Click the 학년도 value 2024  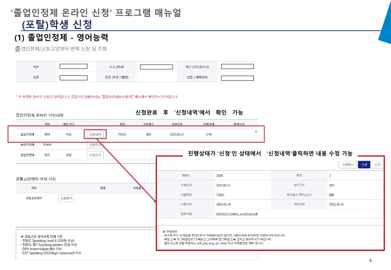[219, 175]
